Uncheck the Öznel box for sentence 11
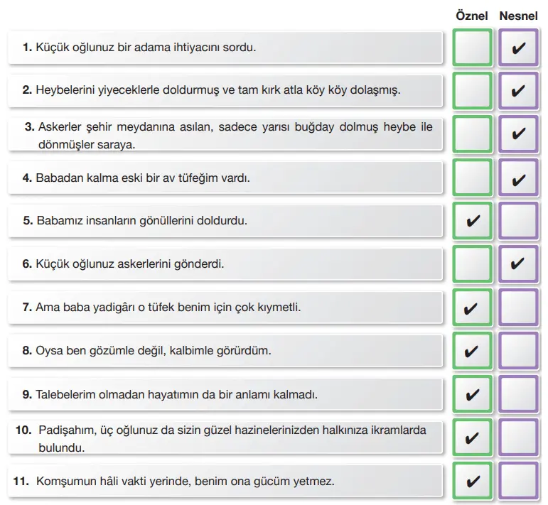The width and height of the screenshot is (548, 505). [x=472, y=481]
